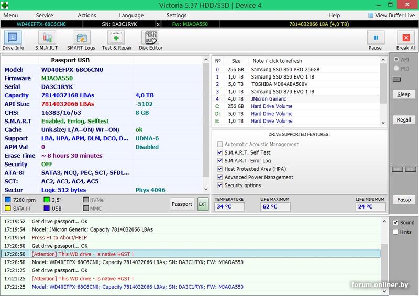Open the Service menu
The image size is (419, 296).
(45, 16)
